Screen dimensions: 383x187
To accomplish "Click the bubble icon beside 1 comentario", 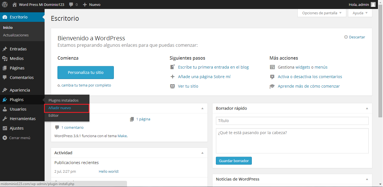I will [57, 128].
